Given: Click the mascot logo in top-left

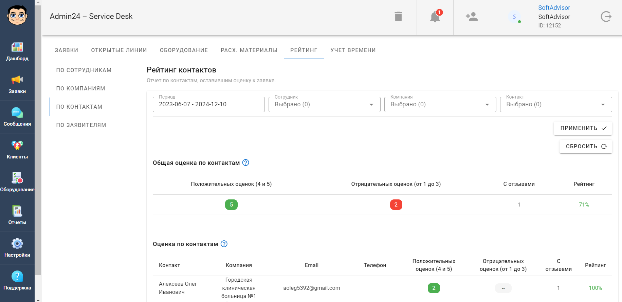Looking at the screenshot, I should (17, 16).
